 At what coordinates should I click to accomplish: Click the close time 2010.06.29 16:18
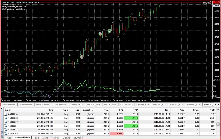[x=162, y=134]
